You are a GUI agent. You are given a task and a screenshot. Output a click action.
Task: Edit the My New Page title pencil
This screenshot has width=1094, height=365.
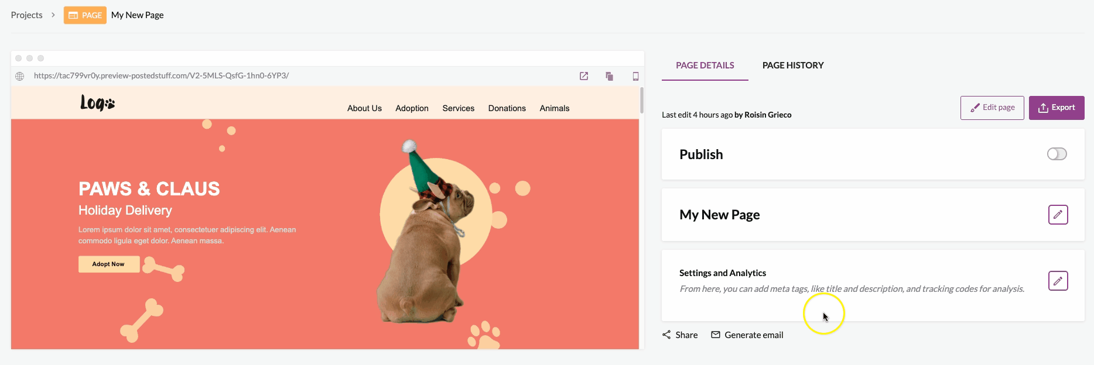tap(1058, 215)
